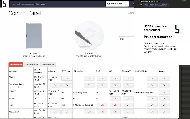Click Ok under Tienda VH for Raúl

[x=128, y=105]
